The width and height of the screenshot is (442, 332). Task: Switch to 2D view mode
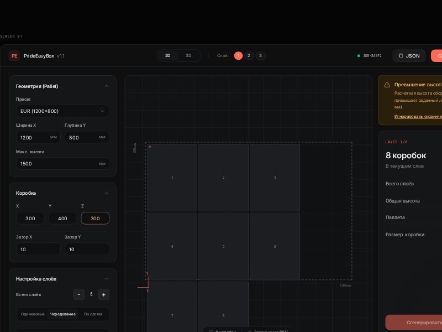click(168, 56)
